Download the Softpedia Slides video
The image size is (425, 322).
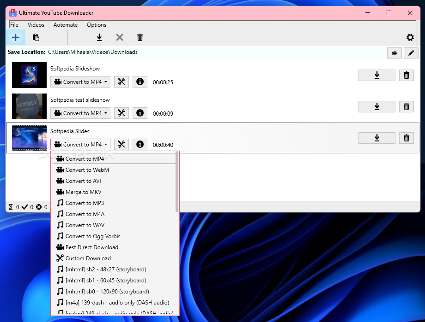[377, 138]
